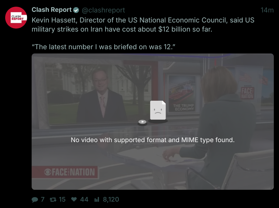Screen dimensions: 279x208
Task: Click the reply speech bubble icon
Action: (35, 199)
